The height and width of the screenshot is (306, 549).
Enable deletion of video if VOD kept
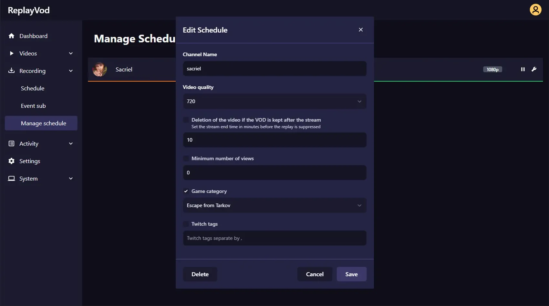(186, 120)
